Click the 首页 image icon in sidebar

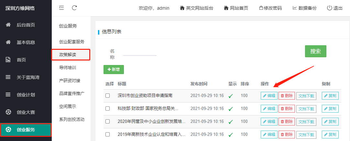tap(8, 60)
